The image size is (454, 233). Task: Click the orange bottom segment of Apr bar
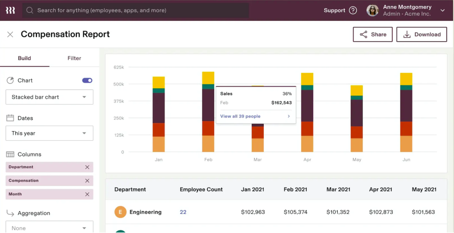point(307,144)
